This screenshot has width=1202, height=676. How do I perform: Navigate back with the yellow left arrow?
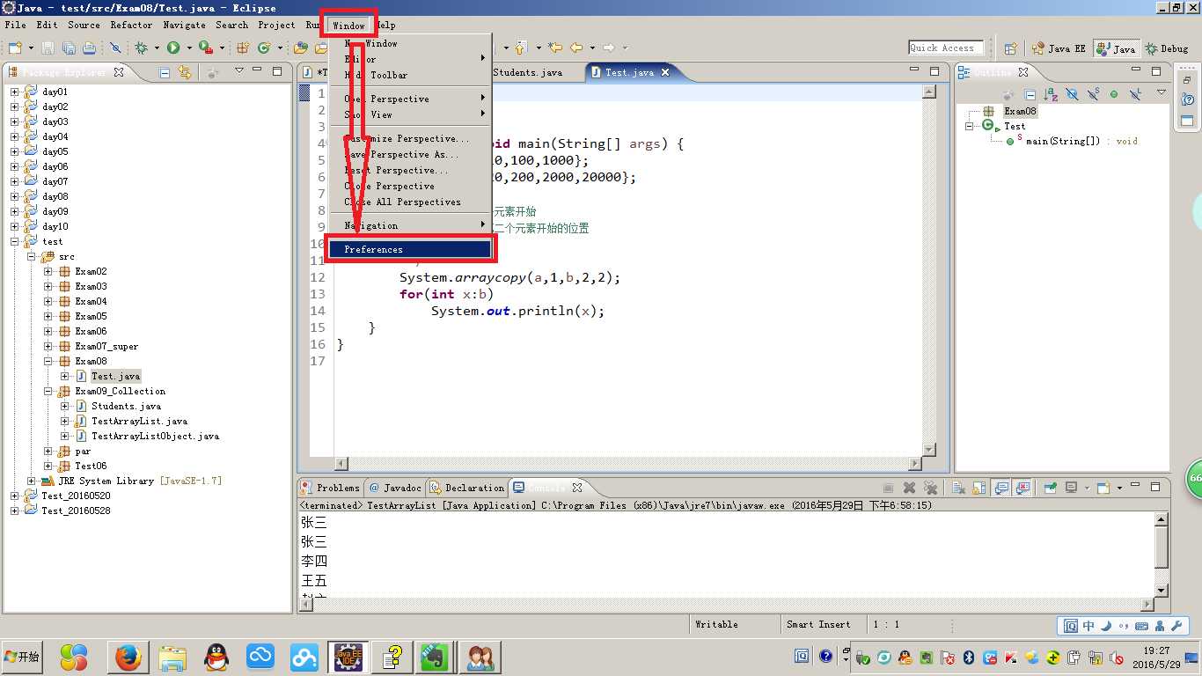tap(576, 48)
